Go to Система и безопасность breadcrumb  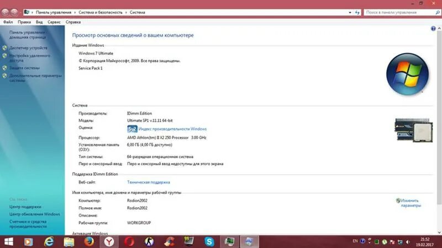pos(101,12)
